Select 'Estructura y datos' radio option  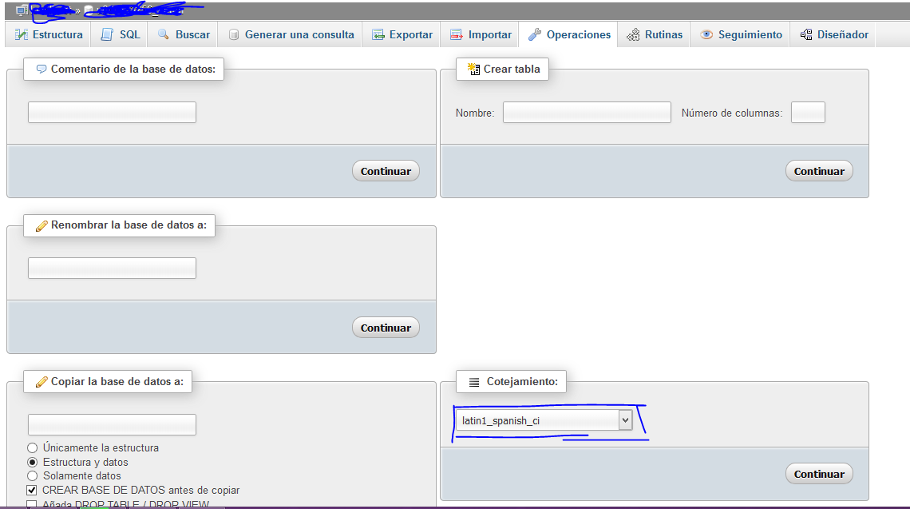pyautogui.click(x=33, y=462)
